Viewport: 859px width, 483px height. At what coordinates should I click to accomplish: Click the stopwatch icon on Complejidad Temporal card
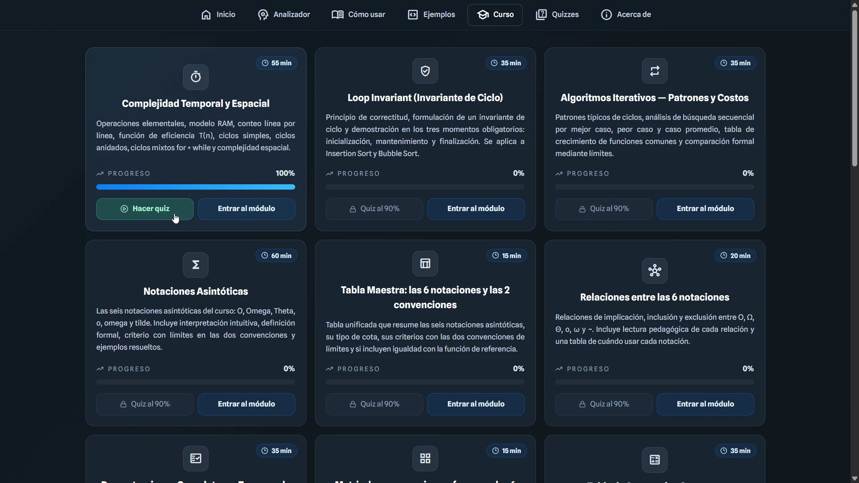click(x=196, y=77)
